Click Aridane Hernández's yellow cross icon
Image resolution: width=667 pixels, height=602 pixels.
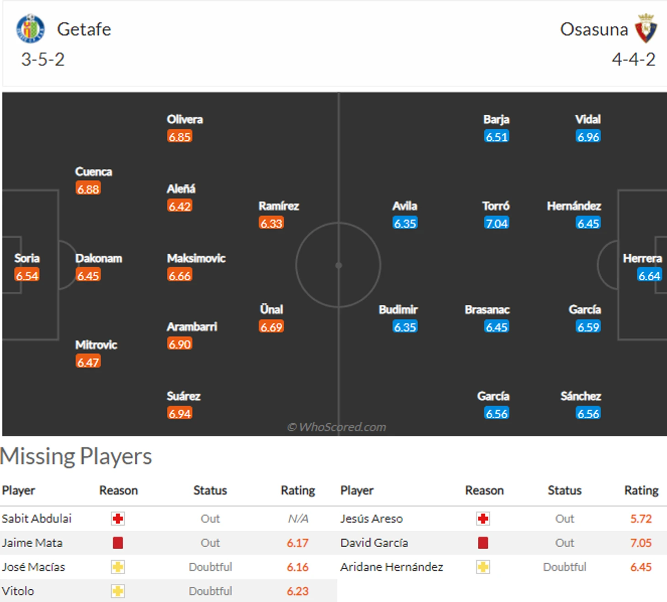[x=483, y=567]
